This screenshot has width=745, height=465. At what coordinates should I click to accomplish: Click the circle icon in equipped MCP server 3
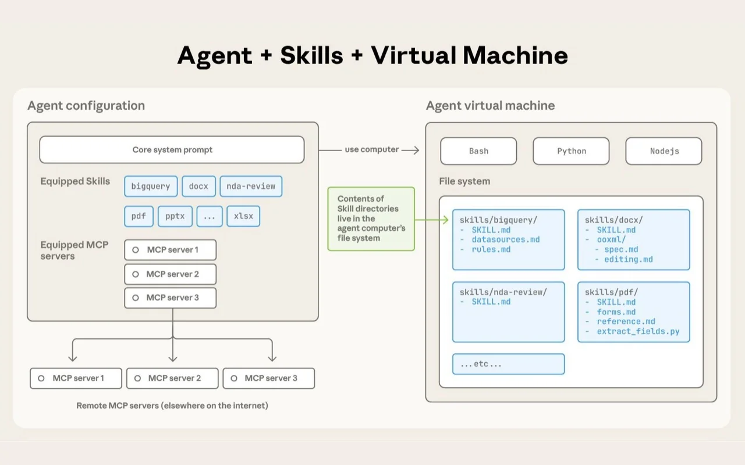tap(136, 298)
